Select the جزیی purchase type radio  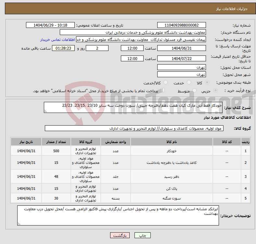point(215,90)
